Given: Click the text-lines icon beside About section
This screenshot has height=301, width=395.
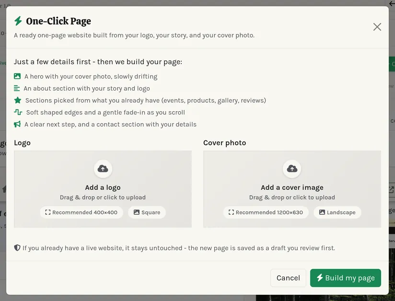Looking at the screenshot, I should coord(17,88).
